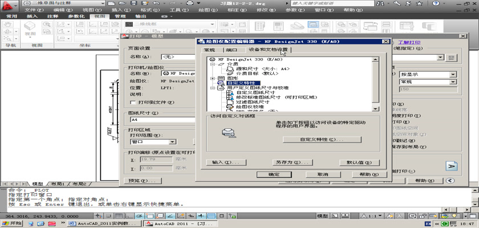Click the plot style table edit icon
The width and height of the screenshot is (479, 228).
450,58
